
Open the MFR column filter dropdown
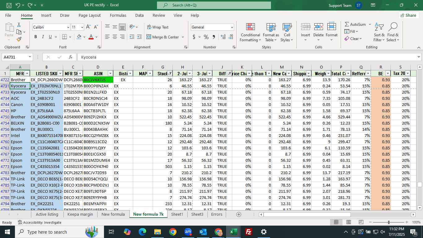[27, 73]
